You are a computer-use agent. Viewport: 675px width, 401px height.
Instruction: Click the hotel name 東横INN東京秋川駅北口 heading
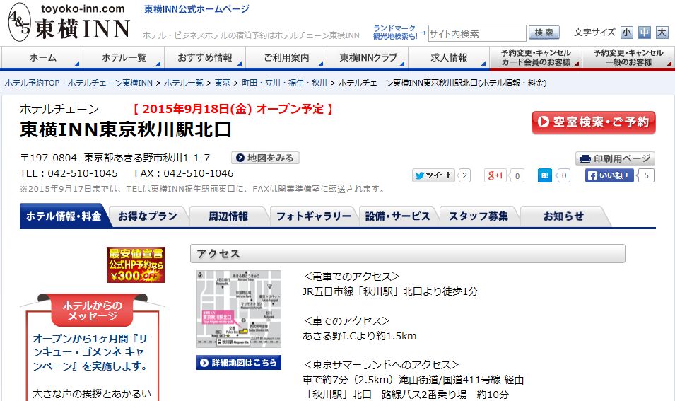pyautogui.click(x=126, y=129)
